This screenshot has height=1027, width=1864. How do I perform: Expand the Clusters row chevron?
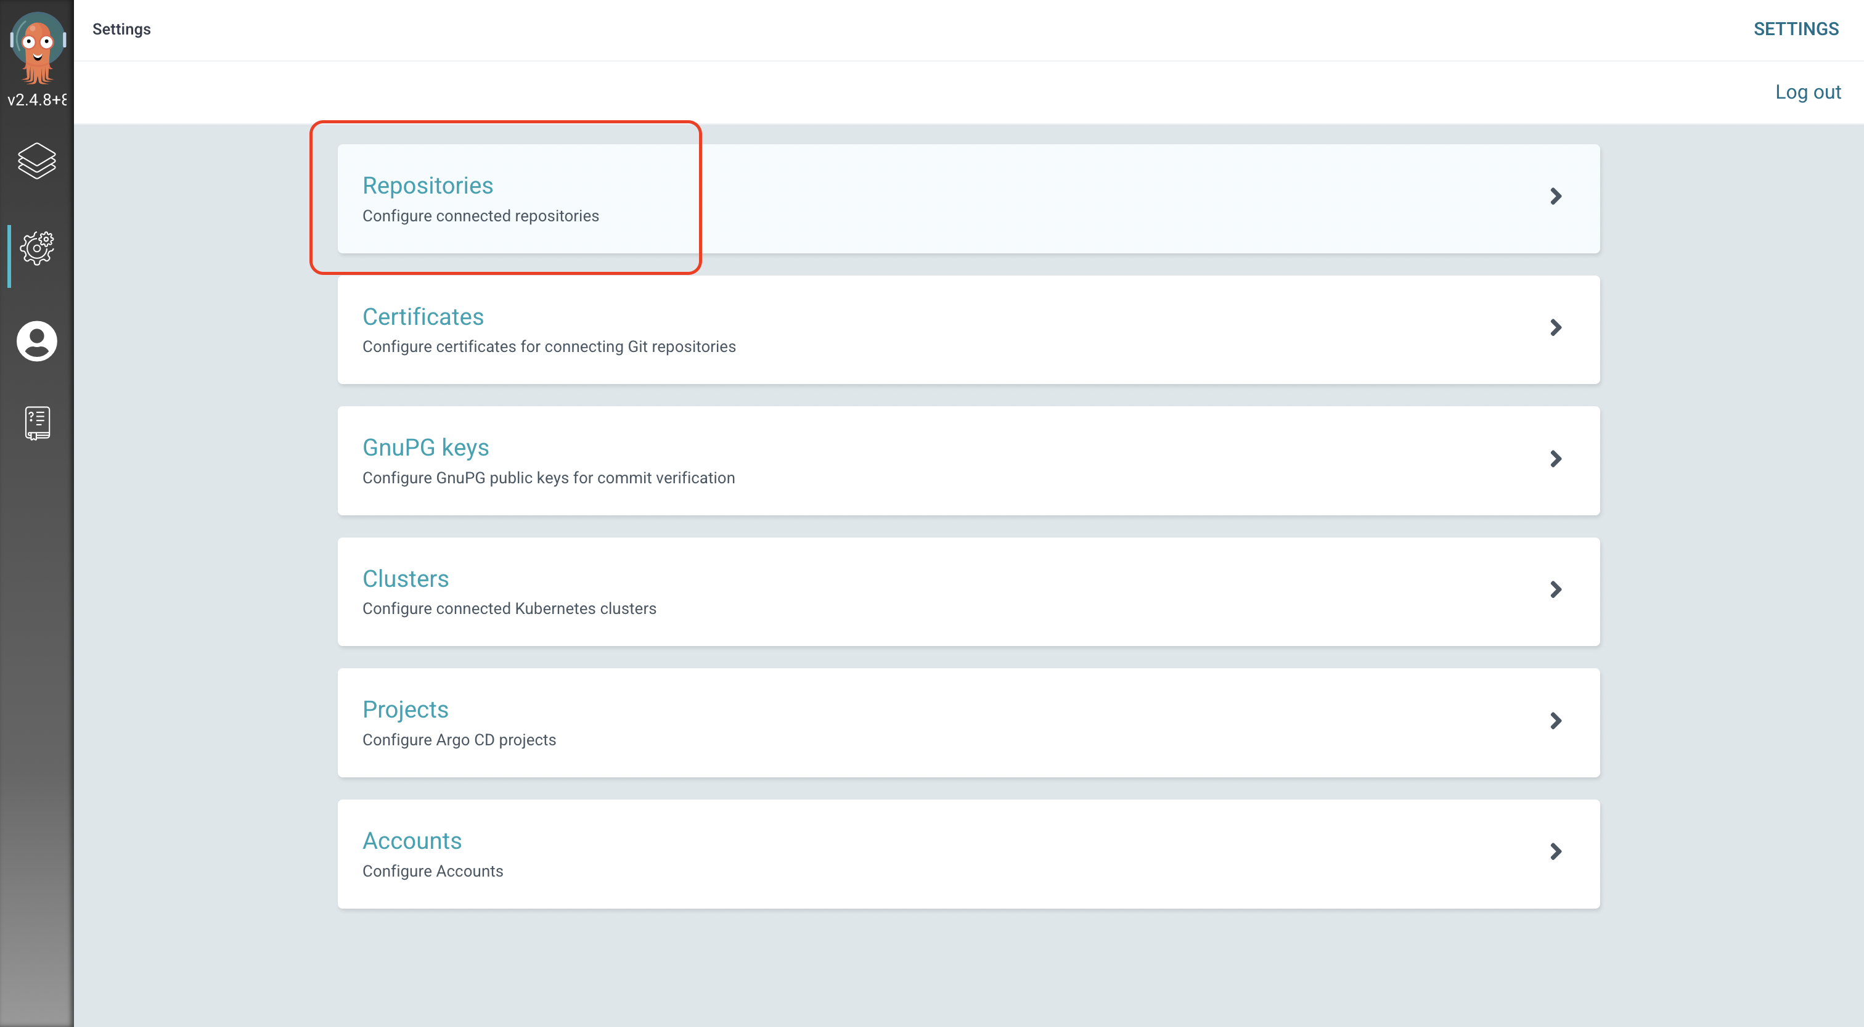[x=1556, y=590]
